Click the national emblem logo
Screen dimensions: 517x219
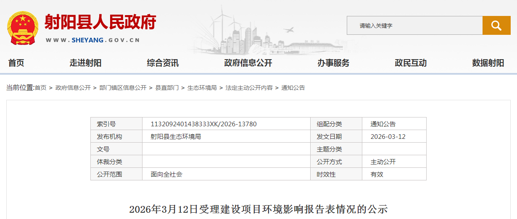(x=23, y=28)
